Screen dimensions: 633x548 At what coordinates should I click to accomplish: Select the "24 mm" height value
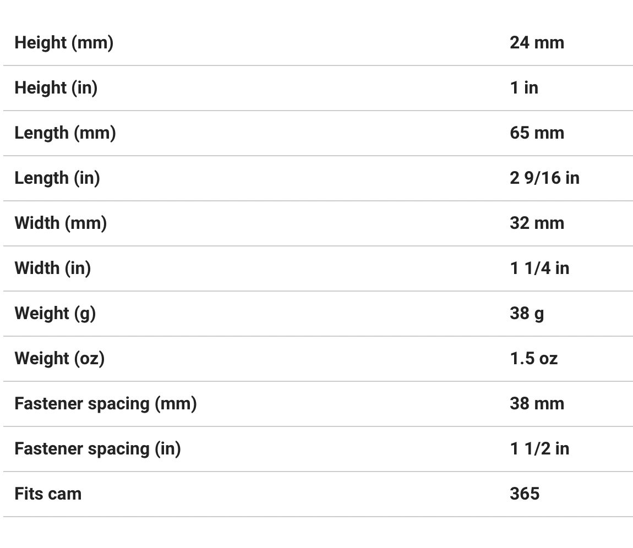(x=537, y=42)
